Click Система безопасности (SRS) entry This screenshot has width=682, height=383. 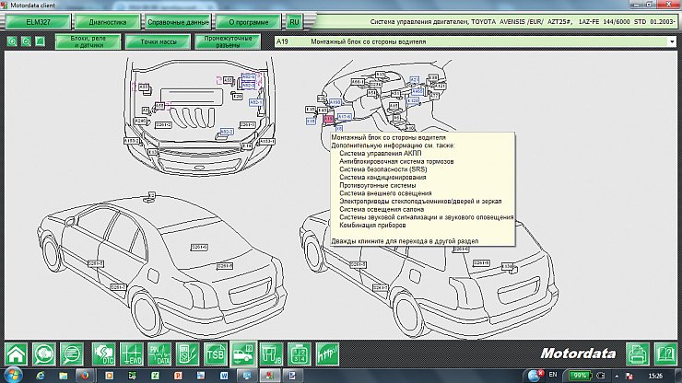(382, 169)
